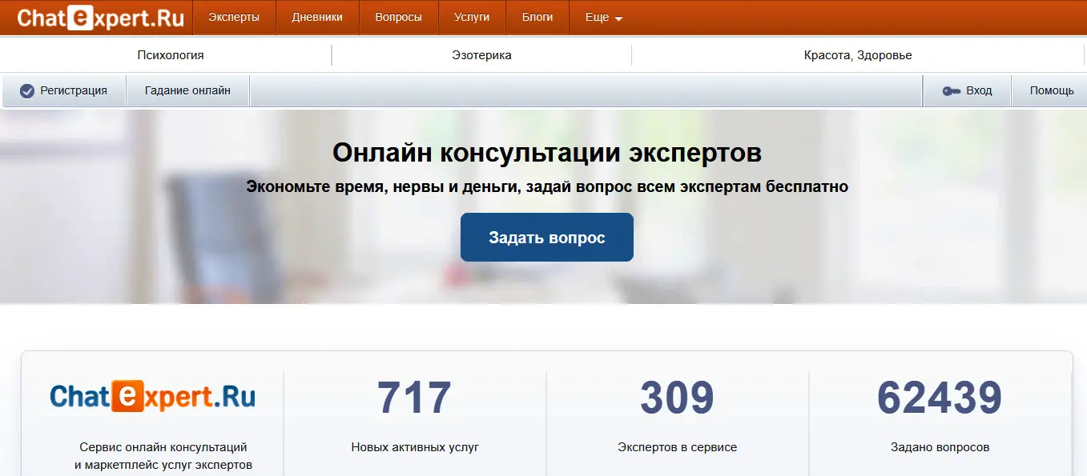The width and height of the screenshot is (1087, 476).
Task: Select the Красота, Здоровье category
Action: (x=857, y=55)
